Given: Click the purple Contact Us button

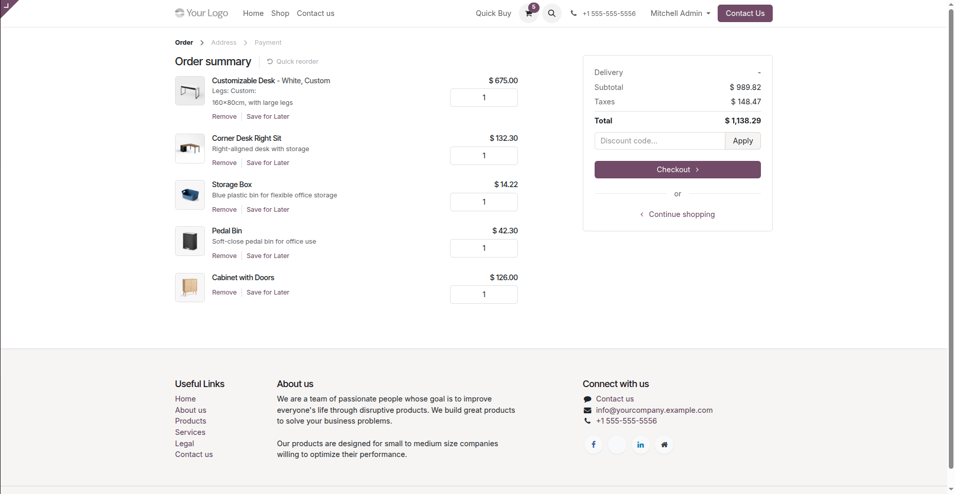Looking at the screenshot, I should 745,13.
